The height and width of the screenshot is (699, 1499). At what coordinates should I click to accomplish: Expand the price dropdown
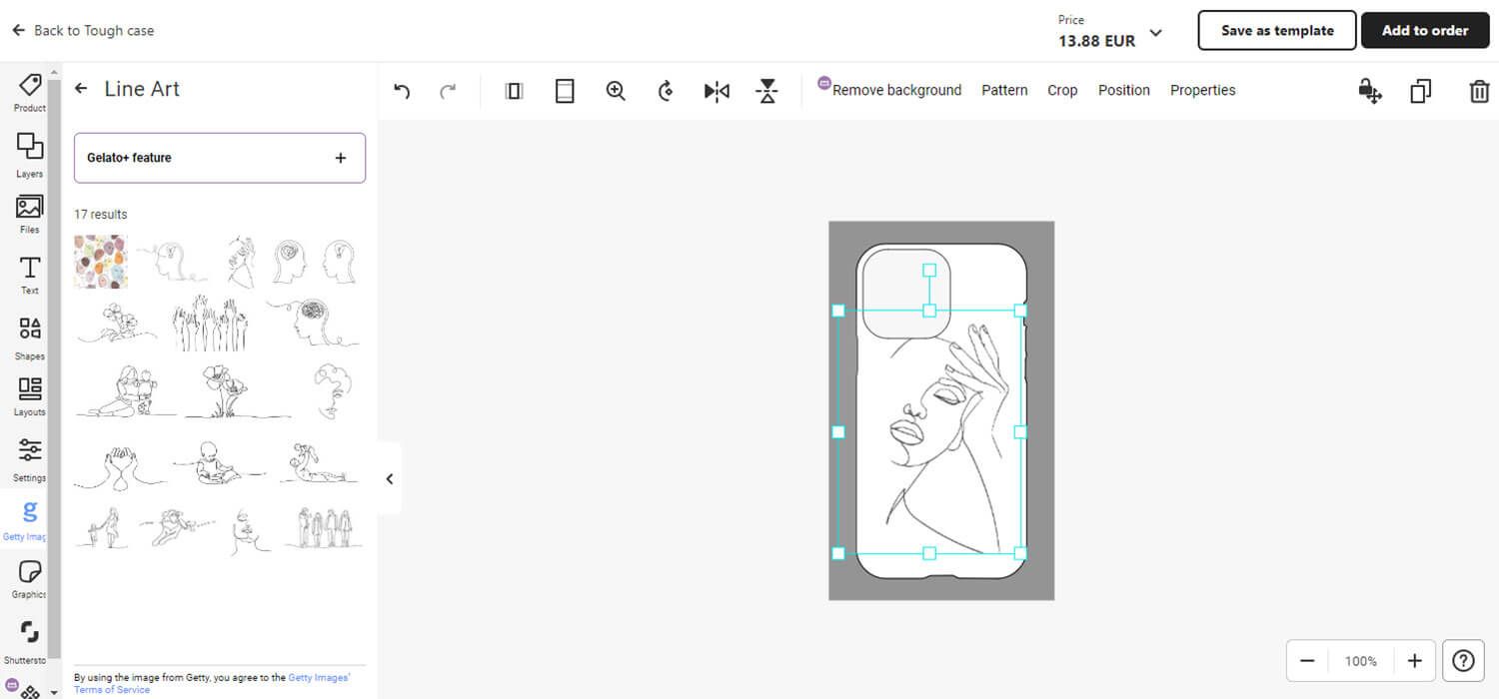pyautogui.click(x=1156, y=33)
